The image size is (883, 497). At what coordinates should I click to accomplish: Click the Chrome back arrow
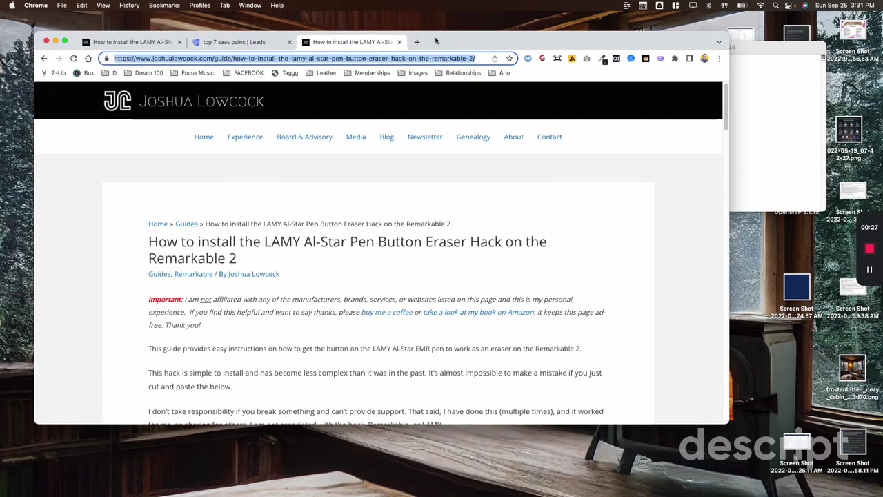(x=44, y=59)
